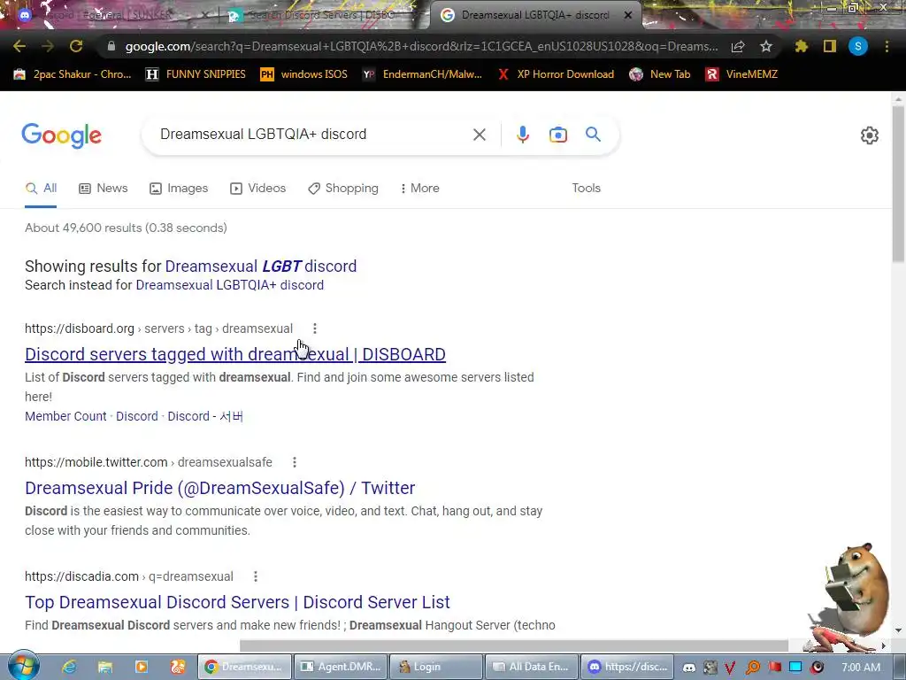The image size is (906, 680).
Task: Open the New Tab bookmark
Action: (660, 74)
